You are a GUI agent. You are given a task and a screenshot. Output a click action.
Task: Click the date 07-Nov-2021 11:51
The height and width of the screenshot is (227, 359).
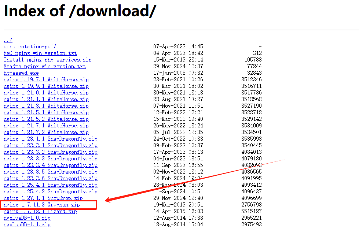pos(178,106)
